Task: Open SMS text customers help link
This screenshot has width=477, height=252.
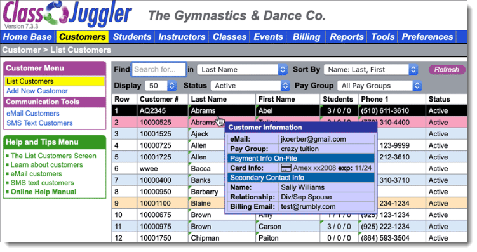Action: (x=42, y=183)
